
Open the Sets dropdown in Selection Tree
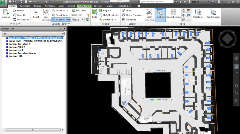(33, 33)
